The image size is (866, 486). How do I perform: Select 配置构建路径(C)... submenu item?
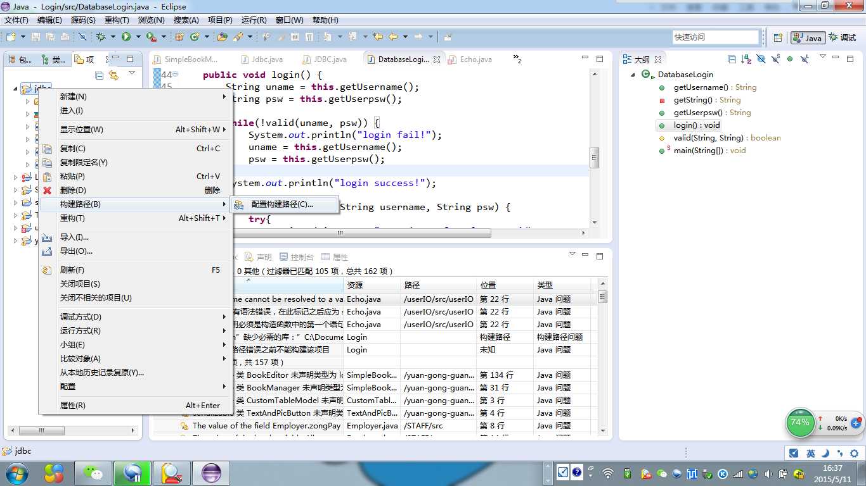[x=281, y=204]
